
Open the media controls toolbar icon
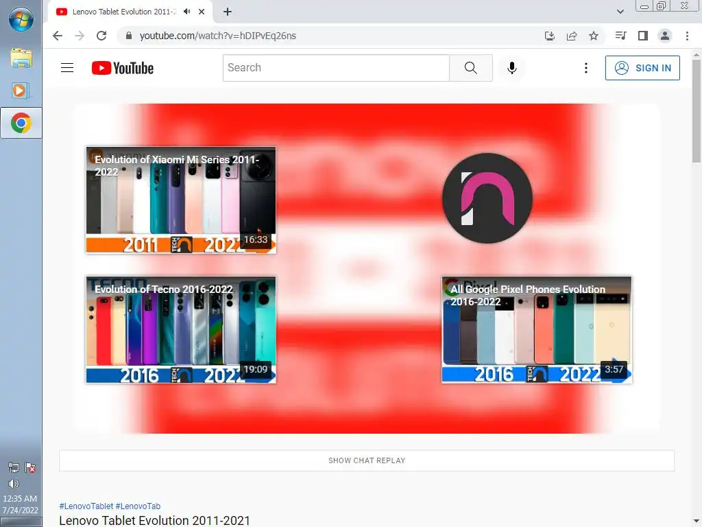point(620,36)
